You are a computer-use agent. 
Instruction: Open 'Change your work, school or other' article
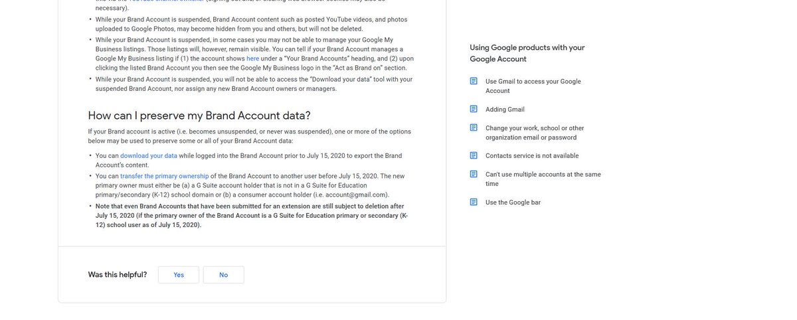tap(535, 133)
